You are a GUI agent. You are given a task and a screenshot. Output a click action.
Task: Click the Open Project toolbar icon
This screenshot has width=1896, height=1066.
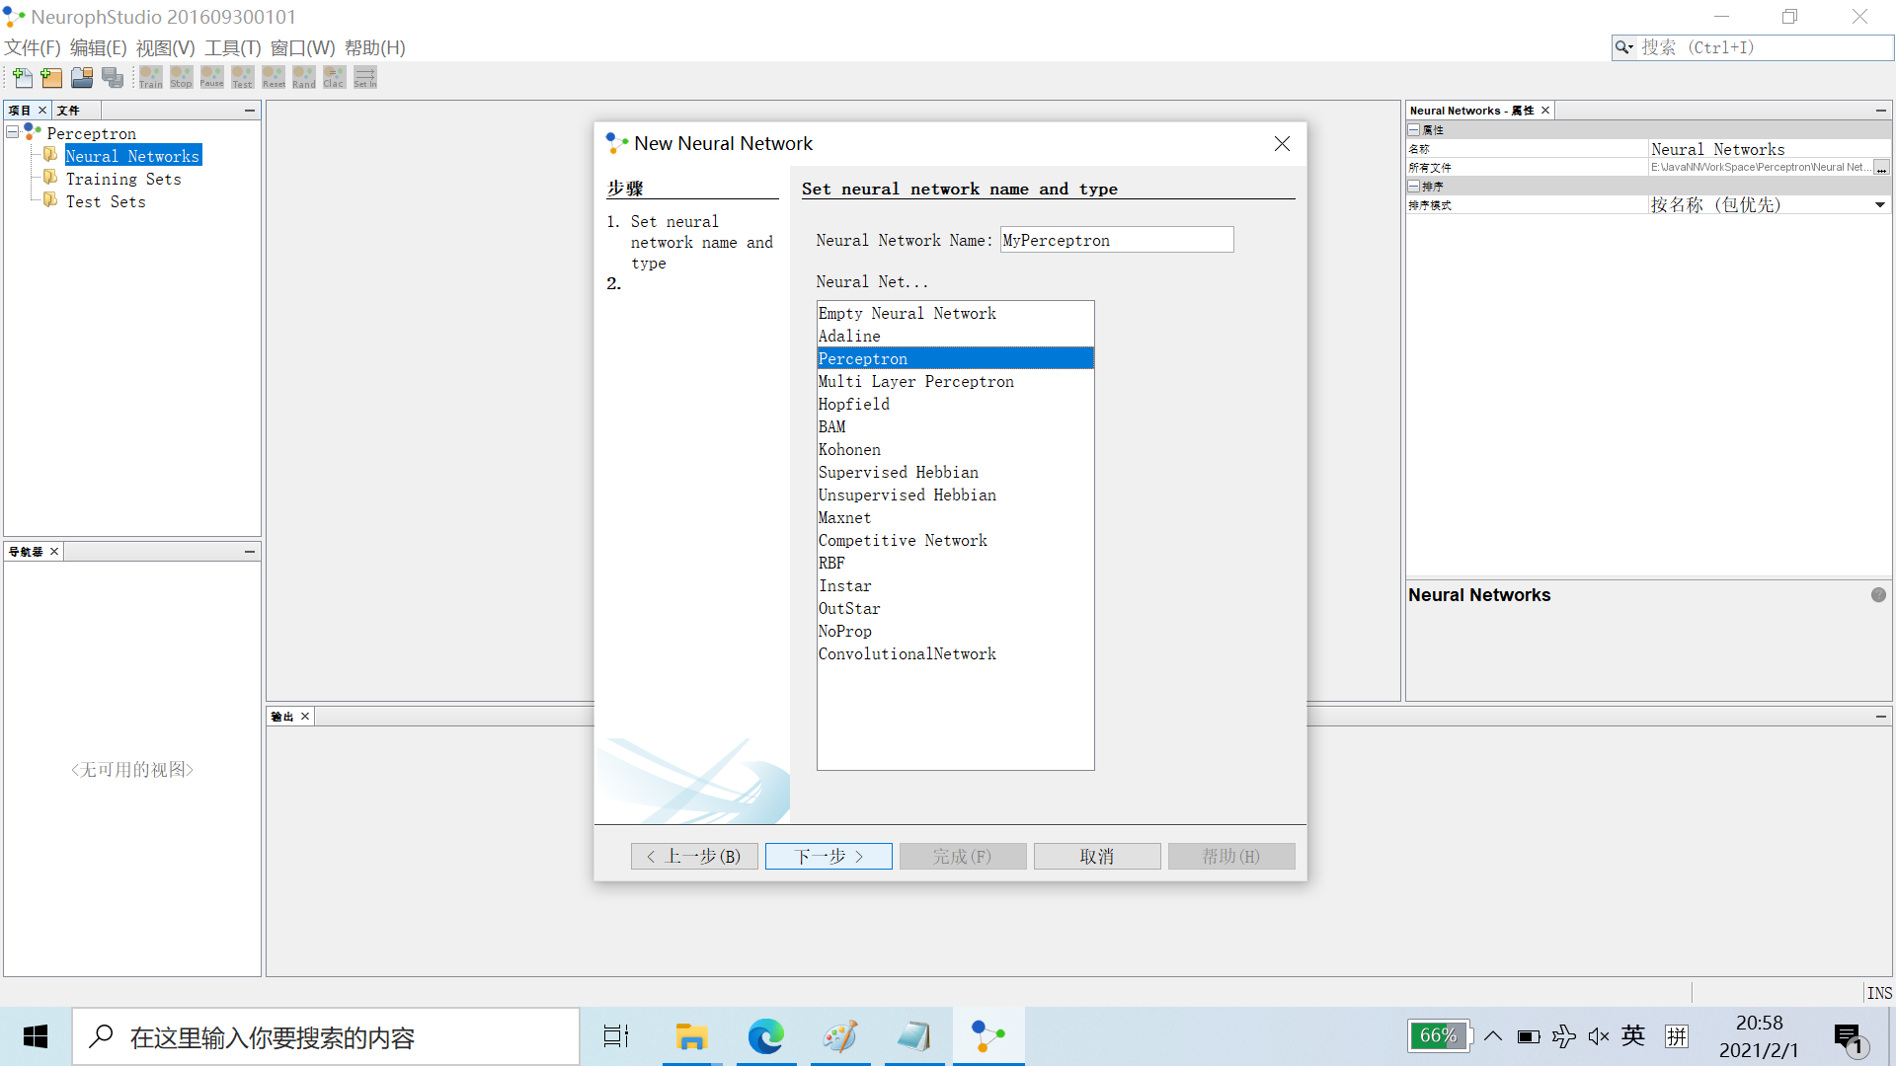tap(82, 77)
